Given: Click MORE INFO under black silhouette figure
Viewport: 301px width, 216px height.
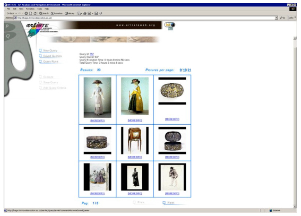Looking at the screenshot, I should 135,194.
